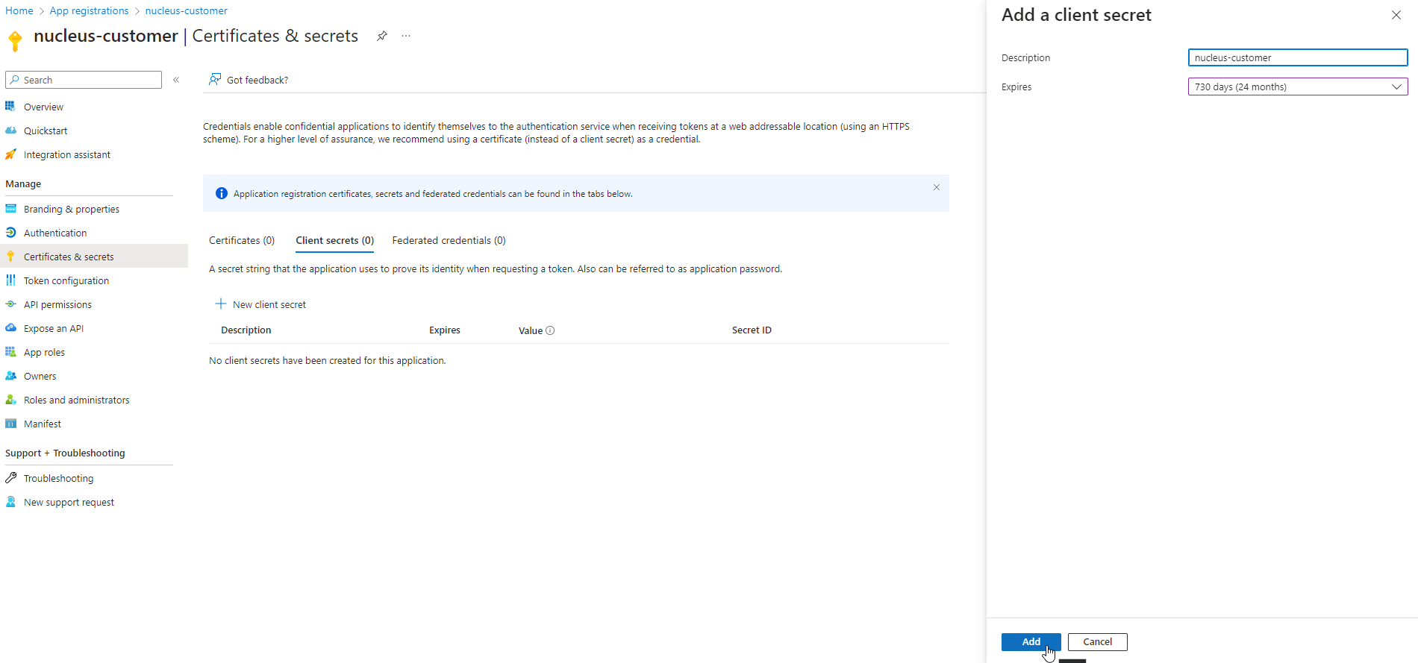Open Integration assistant in the sidebar

[67, 154]
